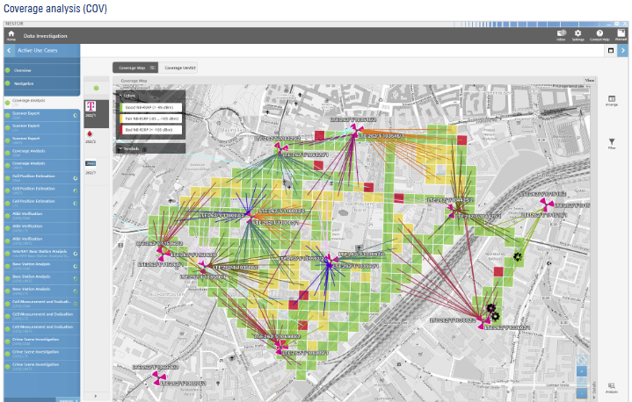Open the Inbox in top bar
Image resolution: width=632 pixels, height=402 pixels.
(x=561, y=35)
